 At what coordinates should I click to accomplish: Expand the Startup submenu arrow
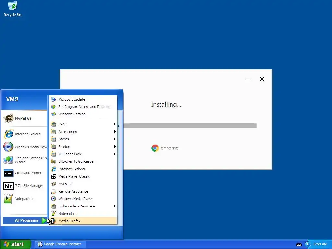[115, 147]
